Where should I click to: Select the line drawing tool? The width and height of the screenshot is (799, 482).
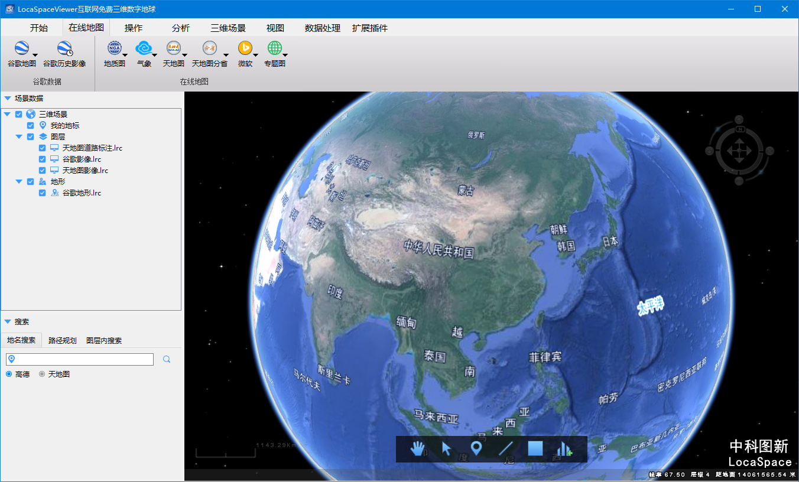tap(505, 449)
